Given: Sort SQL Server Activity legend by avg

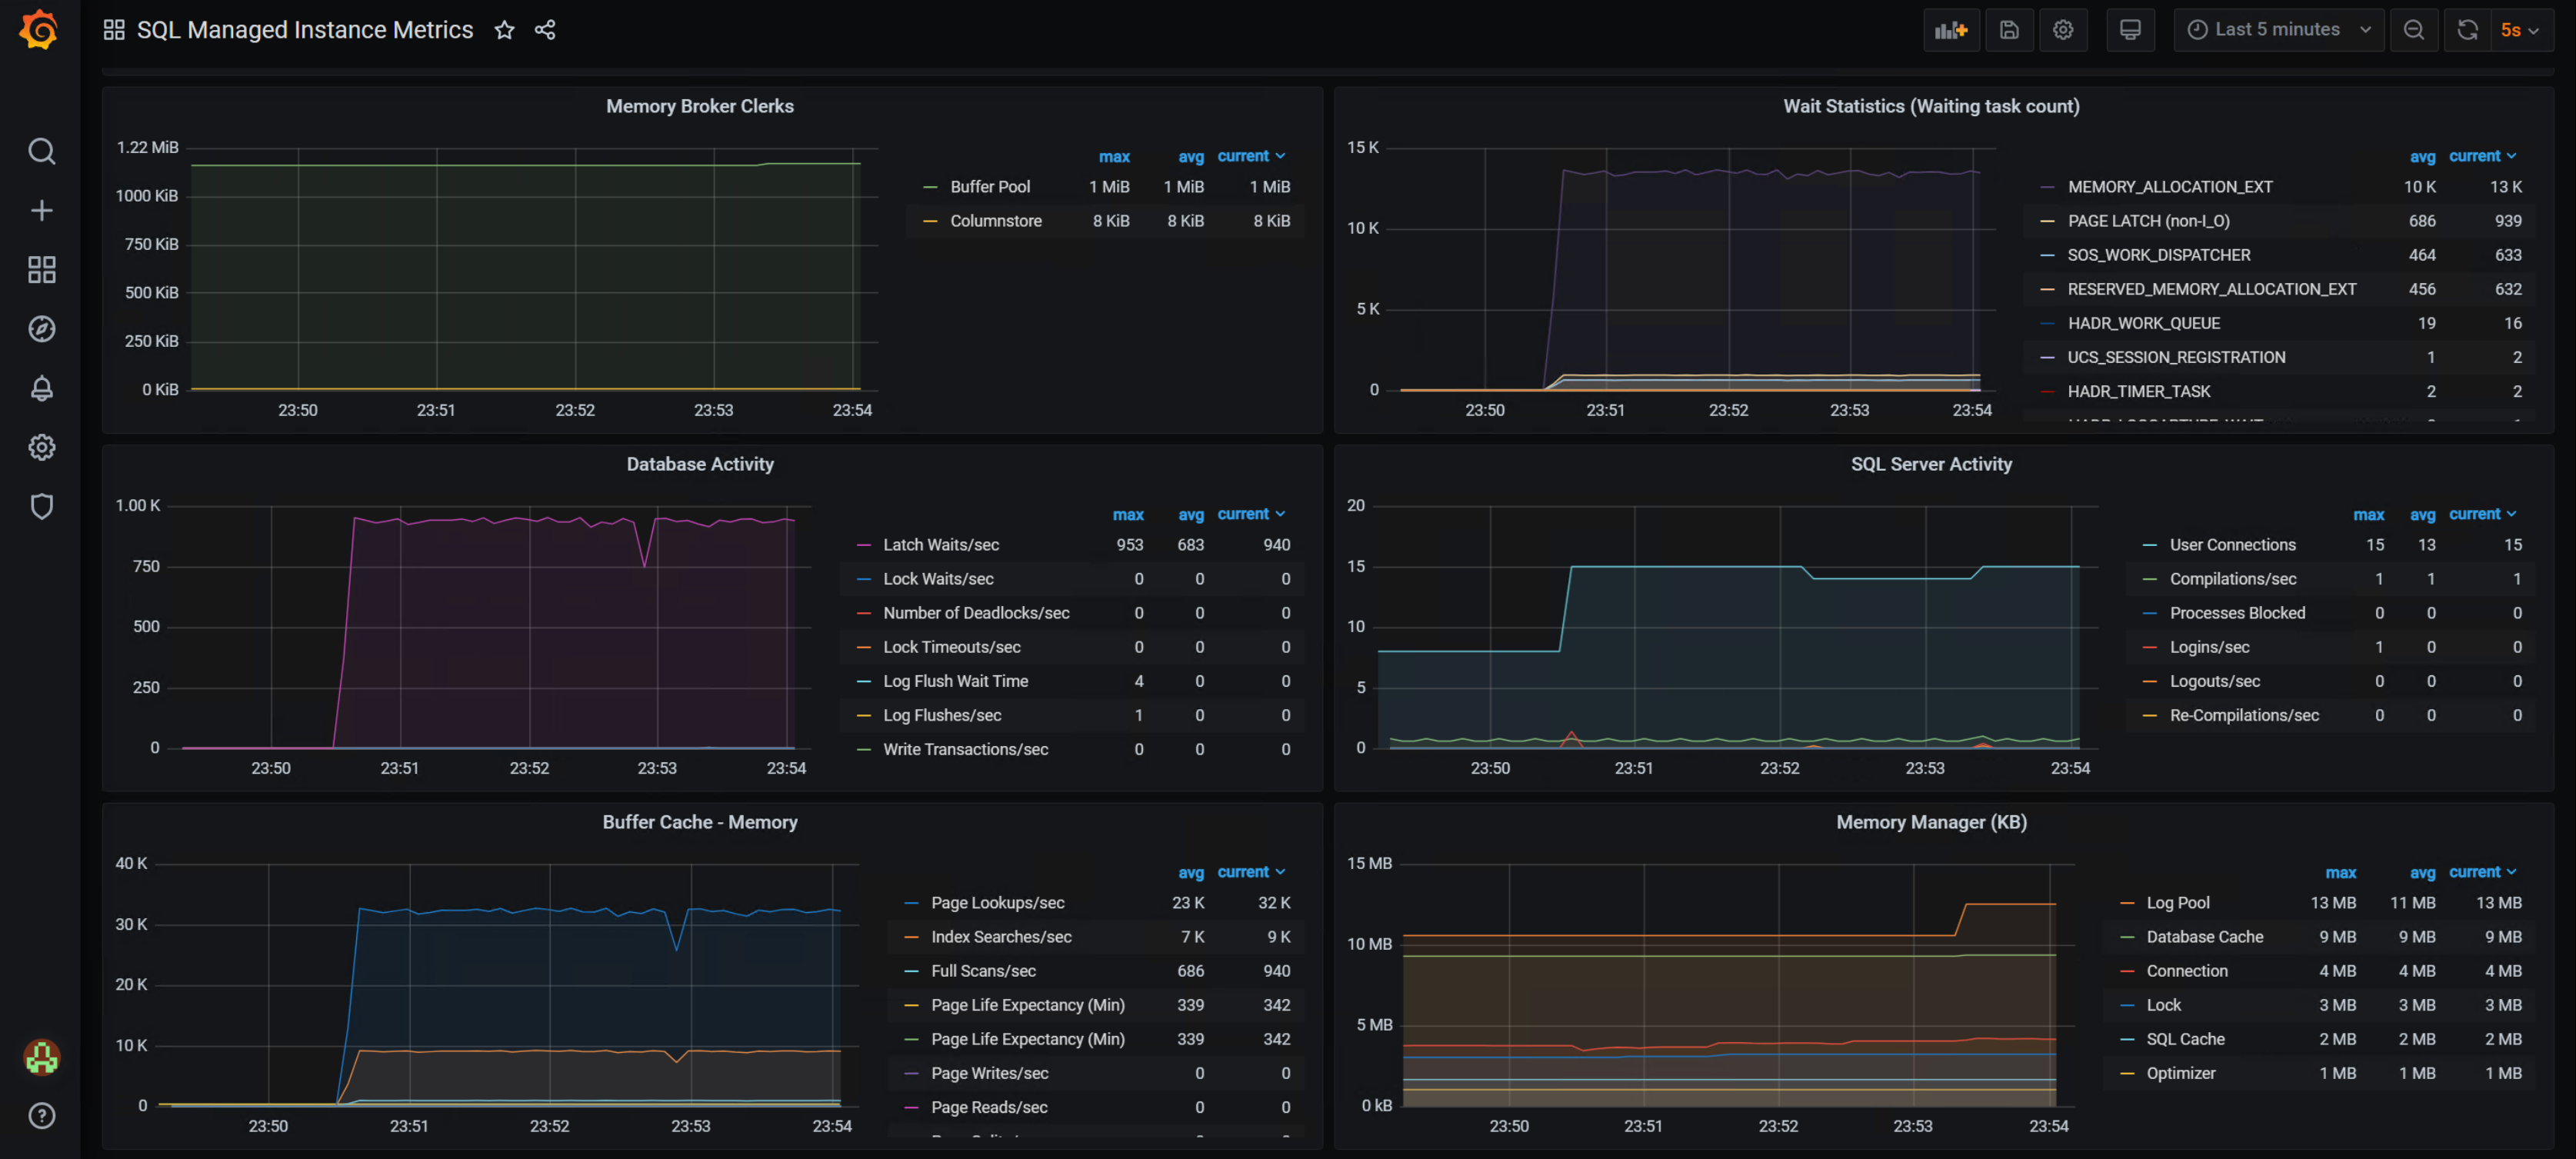Looking at the screenshot, I should pyautogui.click(x=2422, y=515).
